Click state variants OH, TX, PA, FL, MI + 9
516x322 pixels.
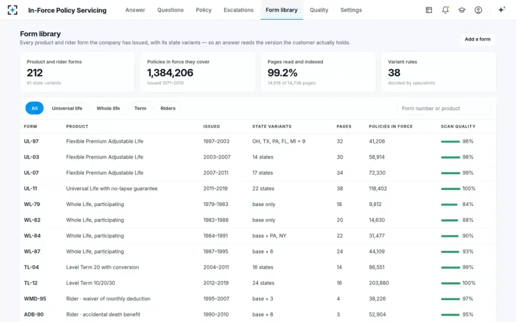[x=279, y=141]
